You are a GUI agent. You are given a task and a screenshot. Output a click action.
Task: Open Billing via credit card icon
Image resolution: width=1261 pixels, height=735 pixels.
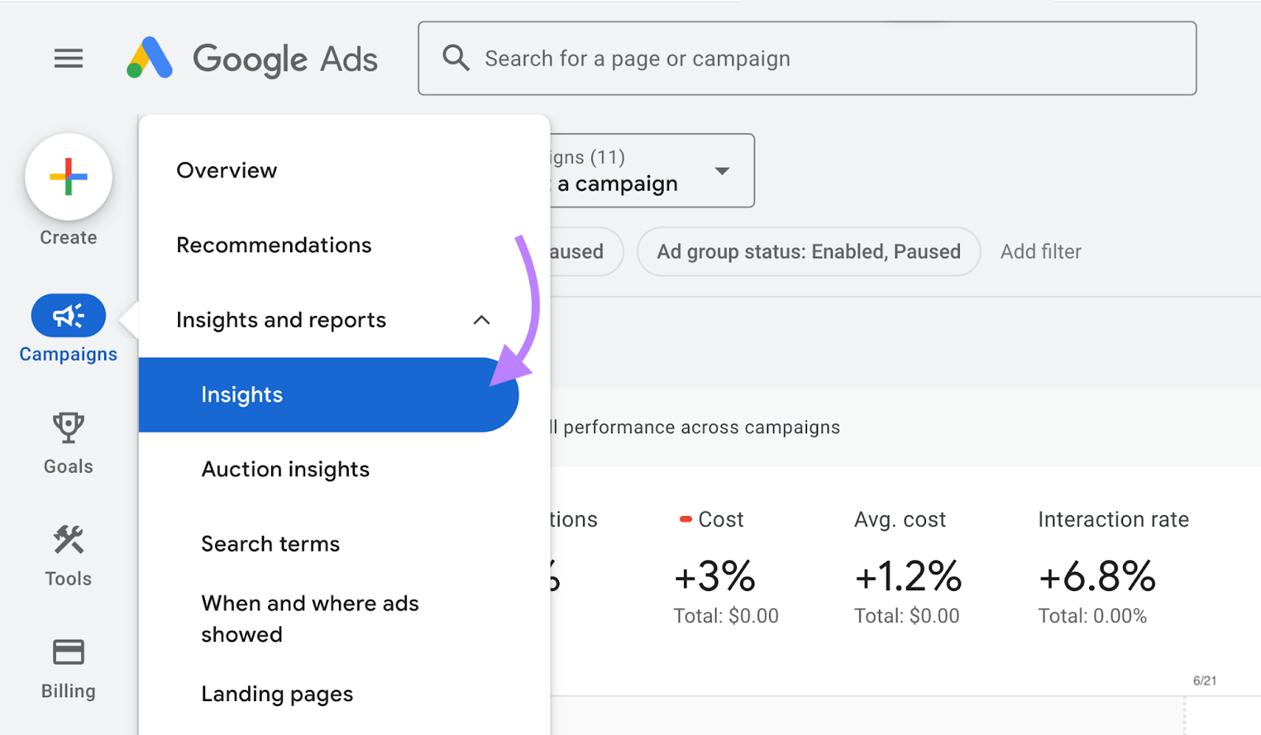click(x=68, y=651)
